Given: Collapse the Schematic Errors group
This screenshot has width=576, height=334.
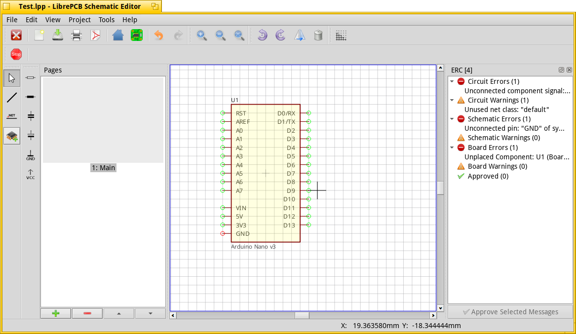Looking at the screenshot, I should pos(452,119).
